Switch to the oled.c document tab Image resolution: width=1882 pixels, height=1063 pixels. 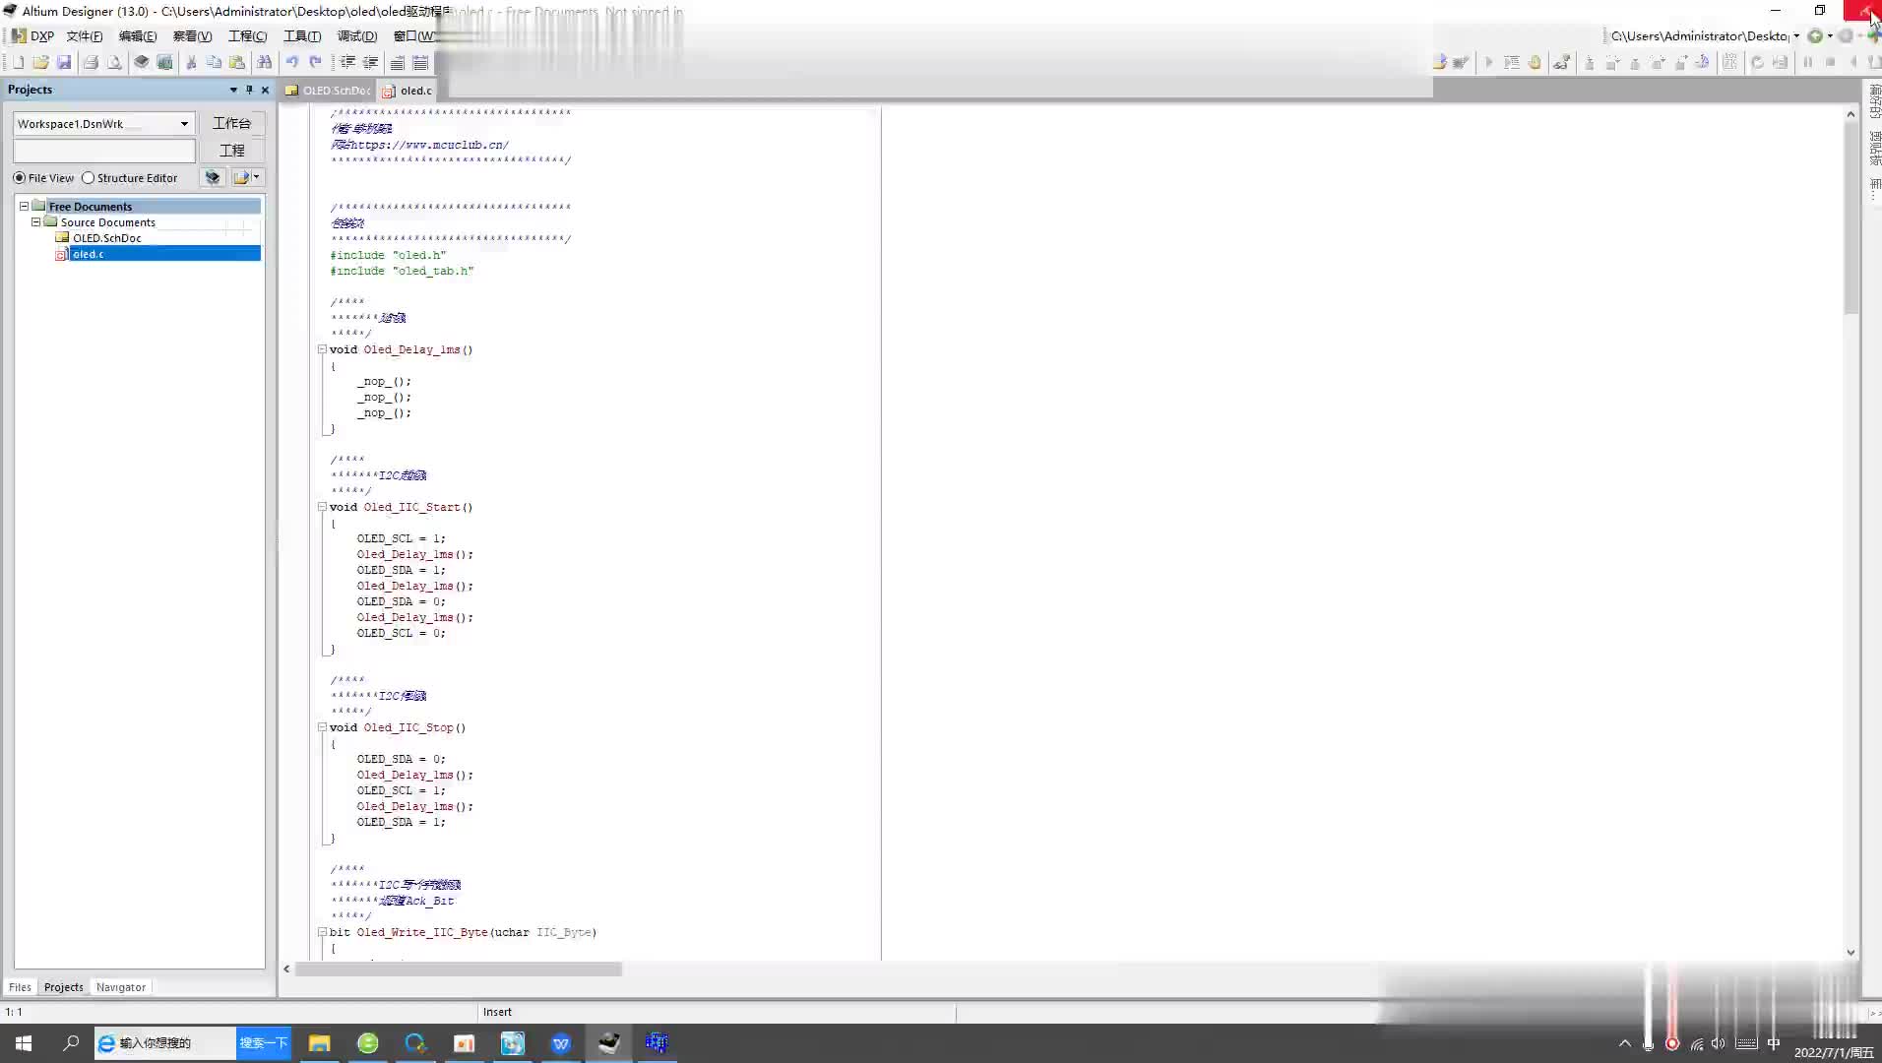tap(408, 91)
